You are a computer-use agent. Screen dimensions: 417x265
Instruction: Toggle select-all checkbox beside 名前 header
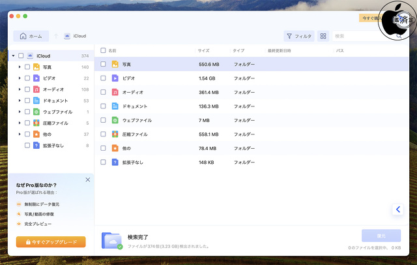tap(103, 50)
